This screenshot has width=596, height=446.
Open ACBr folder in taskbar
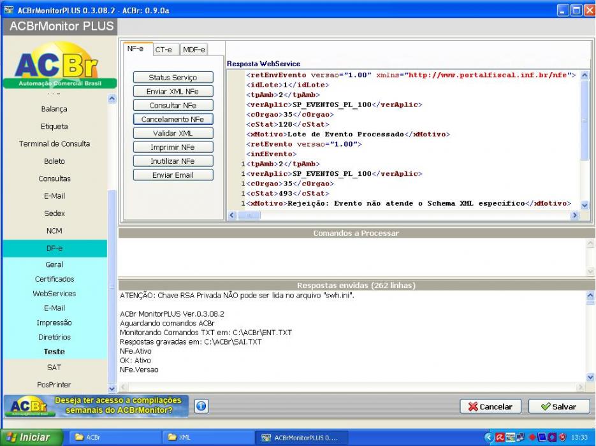coord(112,437)
